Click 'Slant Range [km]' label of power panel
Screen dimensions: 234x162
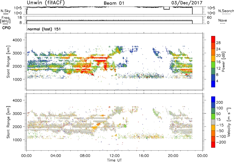[8, 62]
